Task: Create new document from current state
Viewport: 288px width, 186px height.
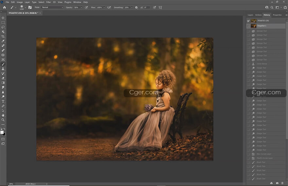Action: pyautogui.click(x=271, y=183)
